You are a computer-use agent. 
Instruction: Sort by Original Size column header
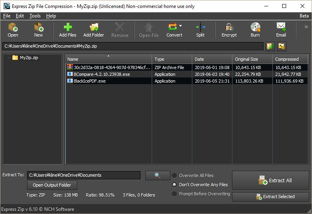(x=252, y=59)
